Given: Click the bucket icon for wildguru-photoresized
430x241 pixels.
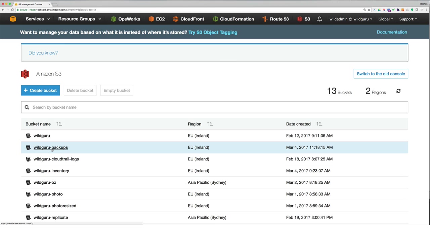Looking at the screenshot, I should (28, 206).
